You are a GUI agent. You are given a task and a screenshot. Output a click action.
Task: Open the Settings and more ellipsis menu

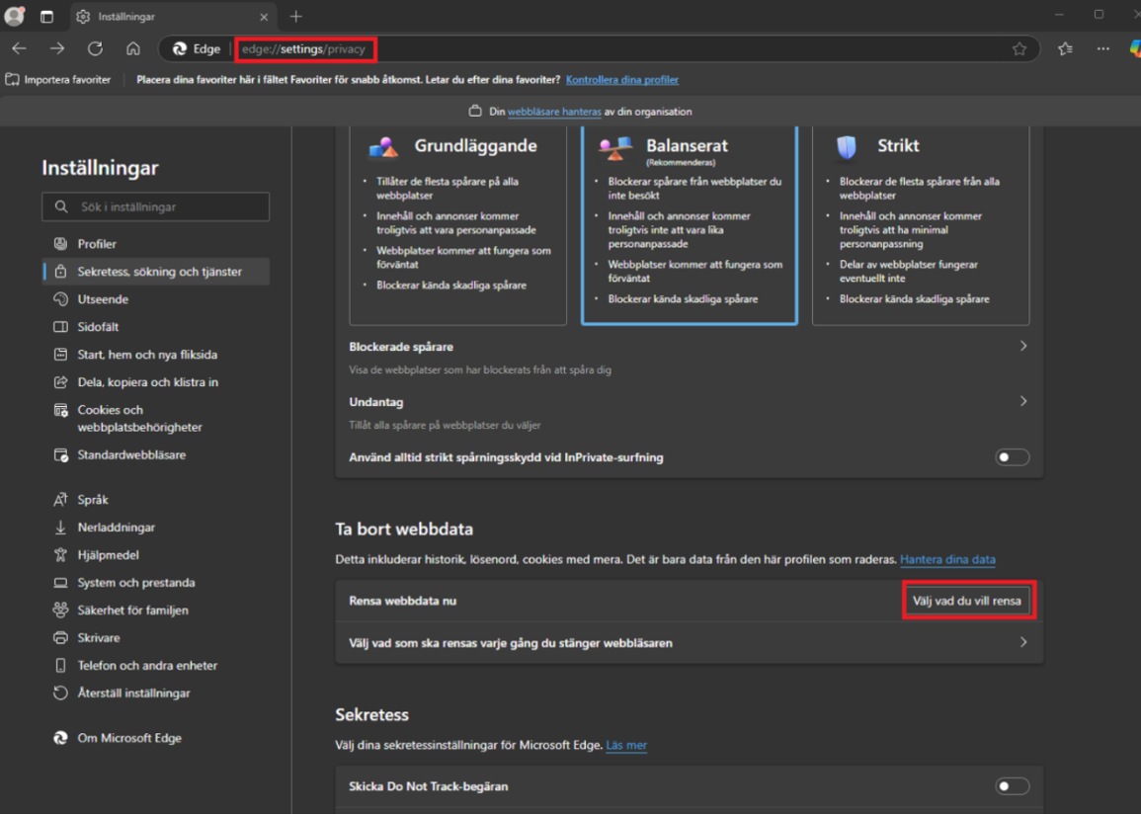pyautogui.click(x=1103, y=48)
